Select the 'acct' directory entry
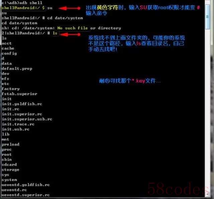This screenshot has width=214, height=199. click(x=7, y=43)
